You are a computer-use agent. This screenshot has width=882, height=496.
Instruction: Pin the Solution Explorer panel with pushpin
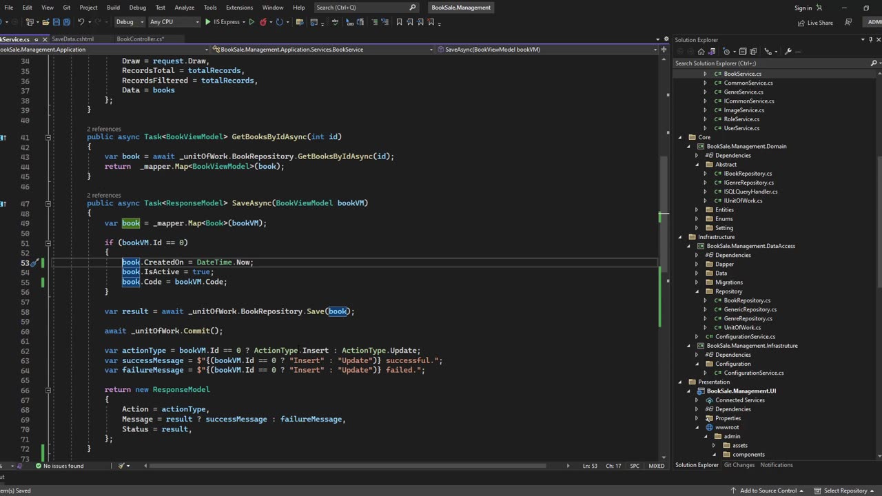pyautogui.click(x=871, y=40)
